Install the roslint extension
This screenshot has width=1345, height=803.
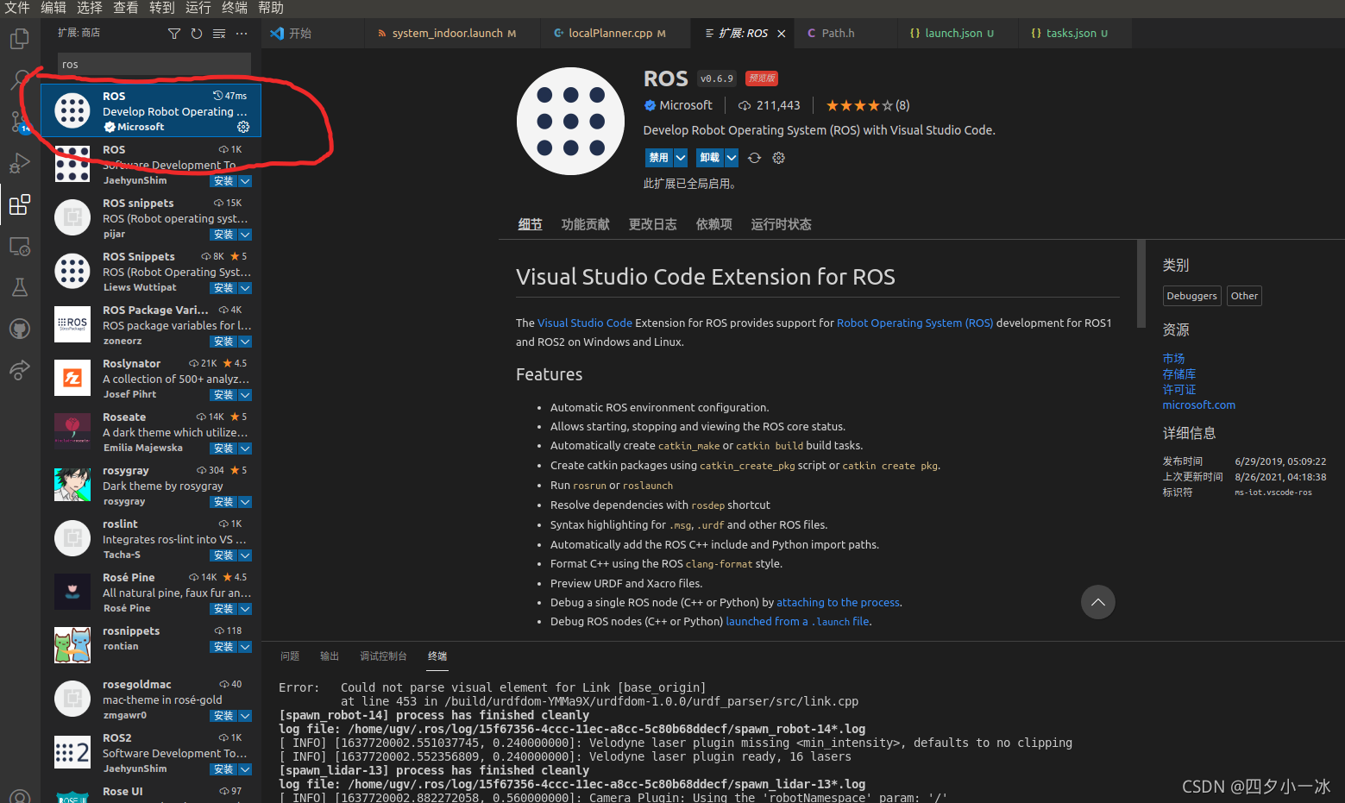coord(223,555)
